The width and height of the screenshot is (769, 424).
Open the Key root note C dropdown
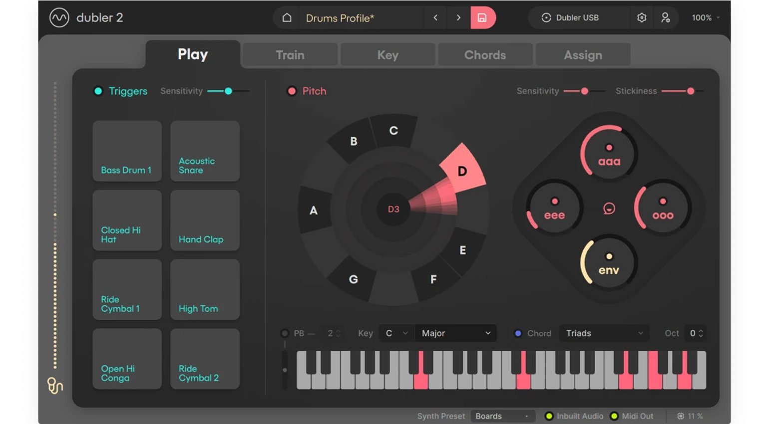tap(396, 333)
